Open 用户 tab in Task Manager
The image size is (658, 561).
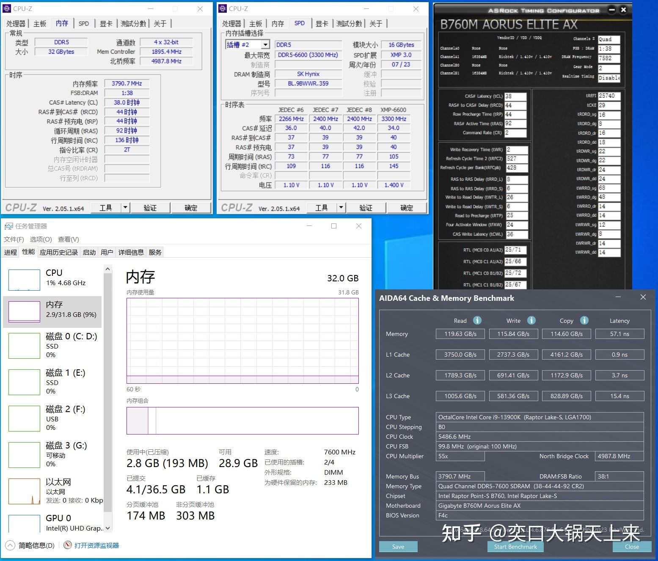[107, 252]
